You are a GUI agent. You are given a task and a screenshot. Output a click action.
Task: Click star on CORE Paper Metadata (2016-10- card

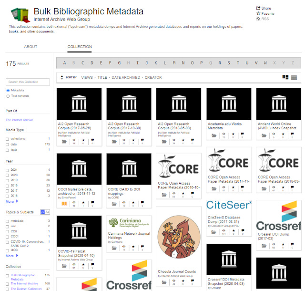coord(183,193)
